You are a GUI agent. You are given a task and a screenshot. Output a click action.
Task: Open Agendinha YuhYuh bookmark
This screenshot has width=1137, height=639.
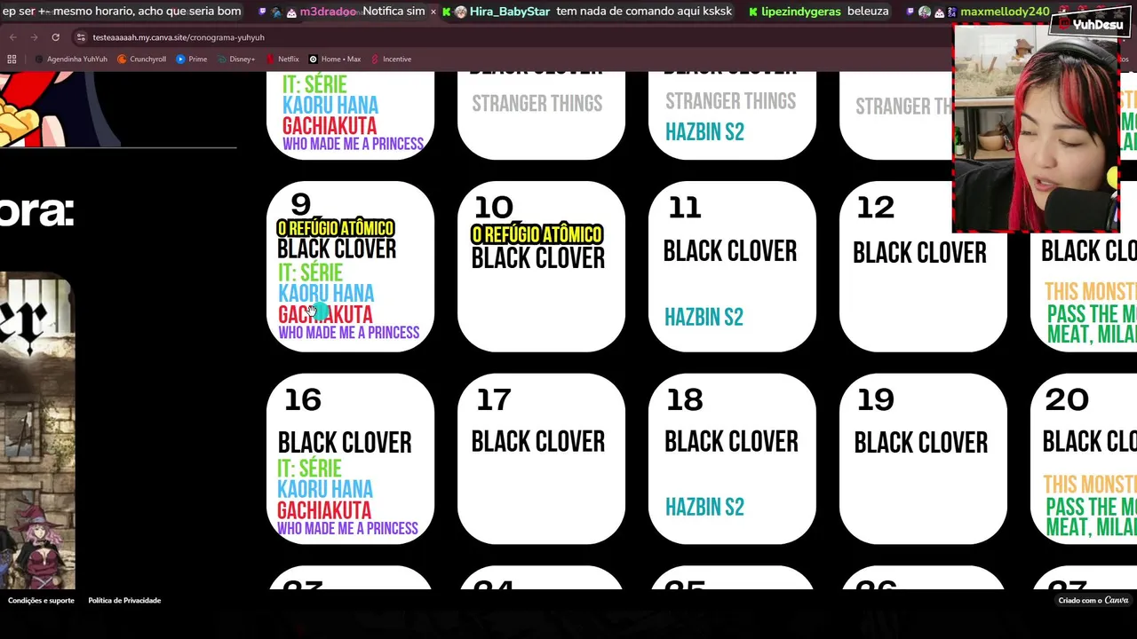(x=71, y=59)
